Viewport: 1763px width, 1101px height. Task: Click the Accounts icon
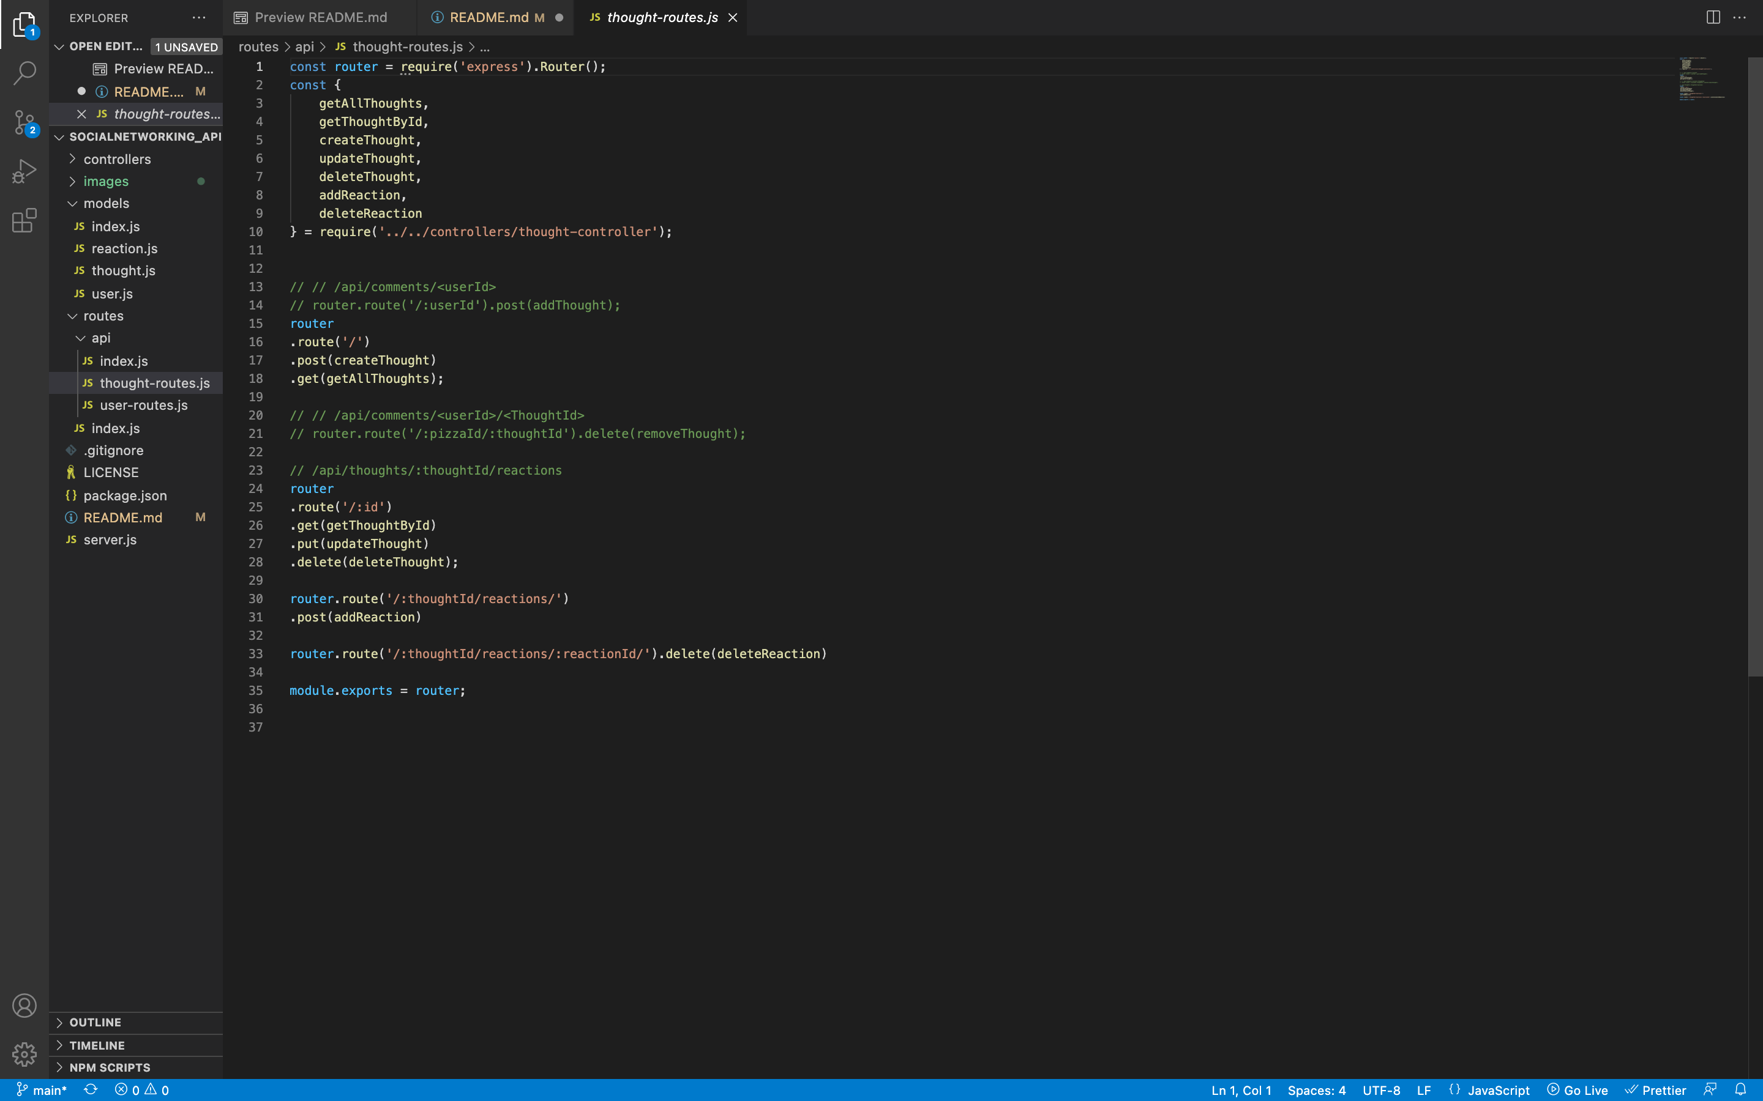point(24,1006)
